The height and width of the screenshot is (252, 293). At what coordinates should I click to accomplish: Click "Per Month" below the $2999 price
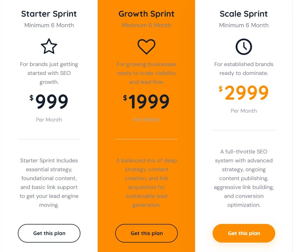click(244, 111)
